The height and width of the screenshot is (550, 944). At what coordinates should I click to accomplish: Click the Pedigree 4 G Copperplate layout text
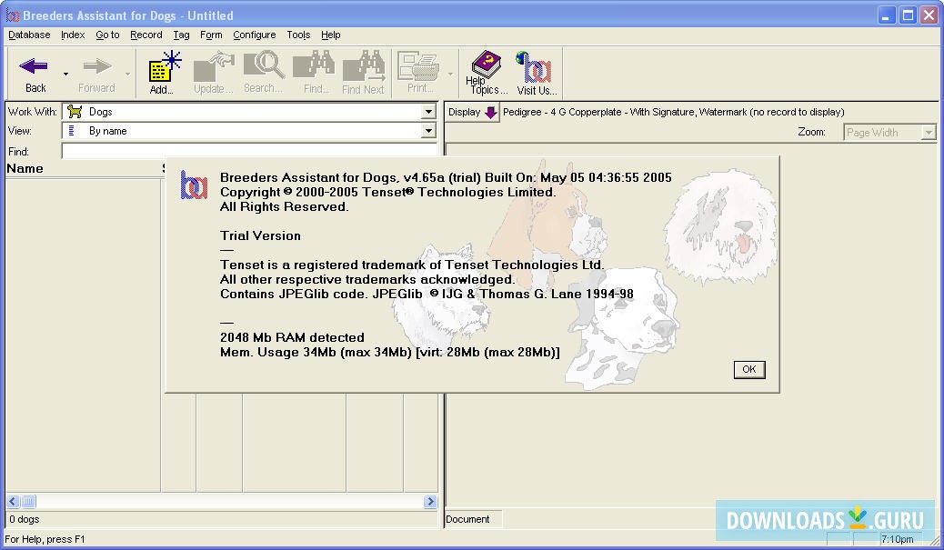(x=674, y=112)
